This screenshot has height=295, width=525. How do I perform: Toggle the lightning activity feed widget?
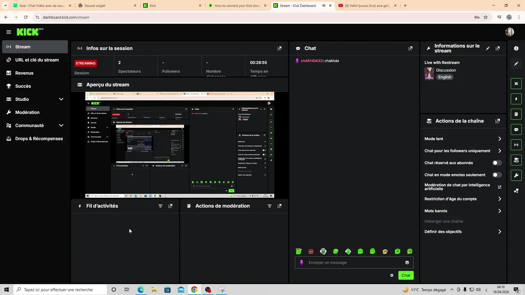516,99
